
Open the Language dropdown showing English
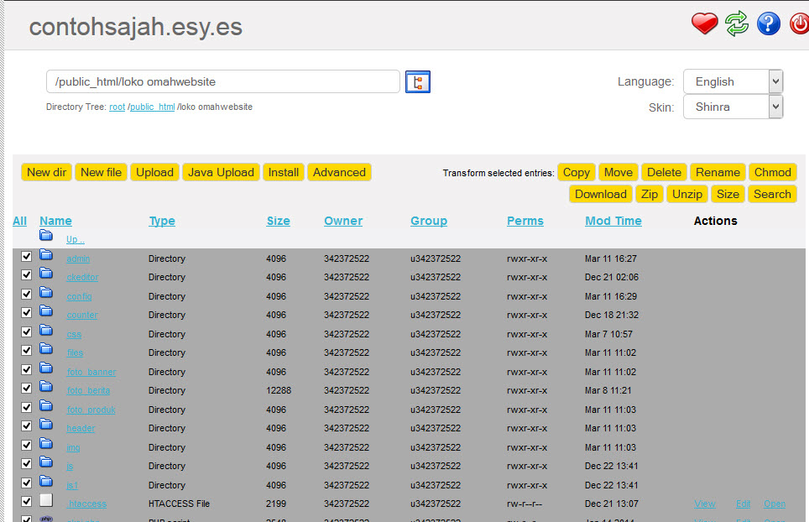click(733, 81)
